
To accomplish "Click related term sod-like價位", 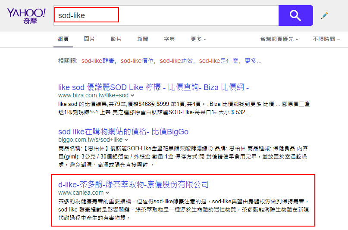I will click(x=137, y=61).
